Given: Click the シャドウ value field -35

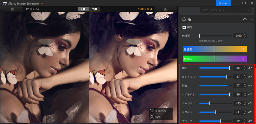Looking at the screenshot, I should [x=238, y=103].
